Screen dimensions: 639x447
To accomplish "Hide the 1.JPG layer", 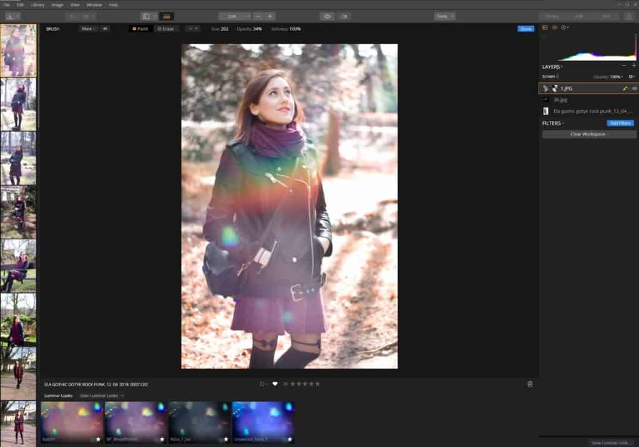I will 635,89.
